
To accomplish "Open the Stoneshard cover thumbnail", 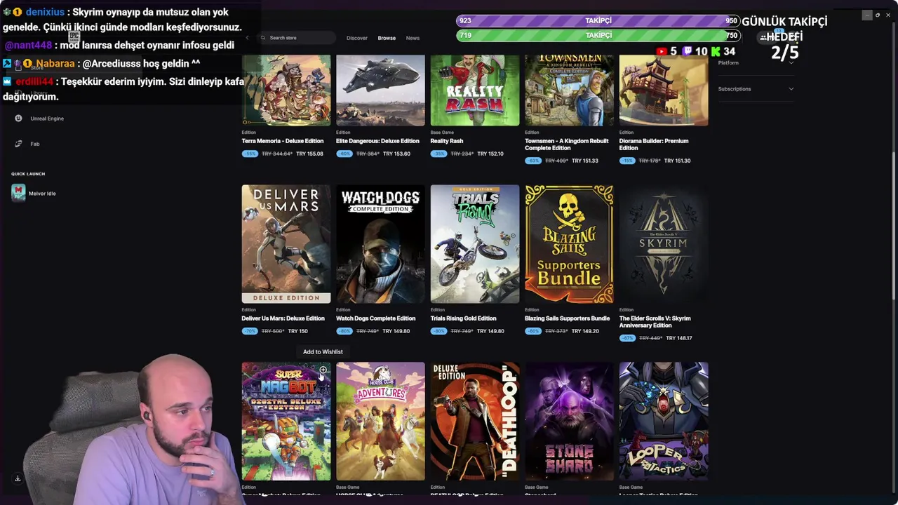I will coord(569,421).
